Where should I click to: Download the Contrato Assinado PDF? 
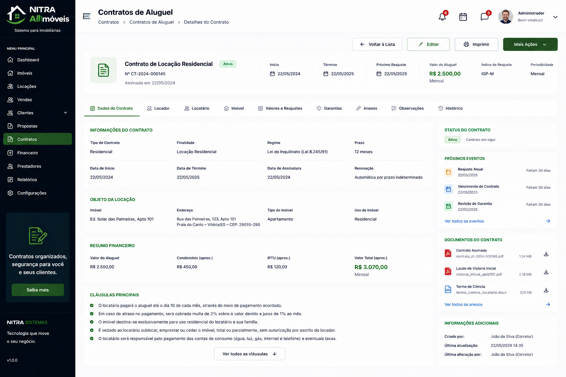tap(546, 254)
